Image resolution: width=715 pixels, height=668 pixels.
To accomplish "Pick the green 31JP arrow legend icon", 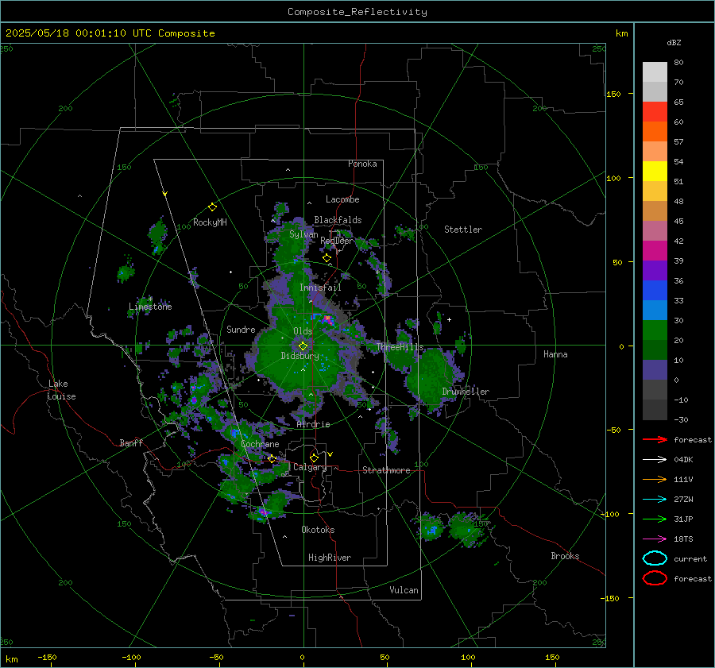I will click(655, 519).
